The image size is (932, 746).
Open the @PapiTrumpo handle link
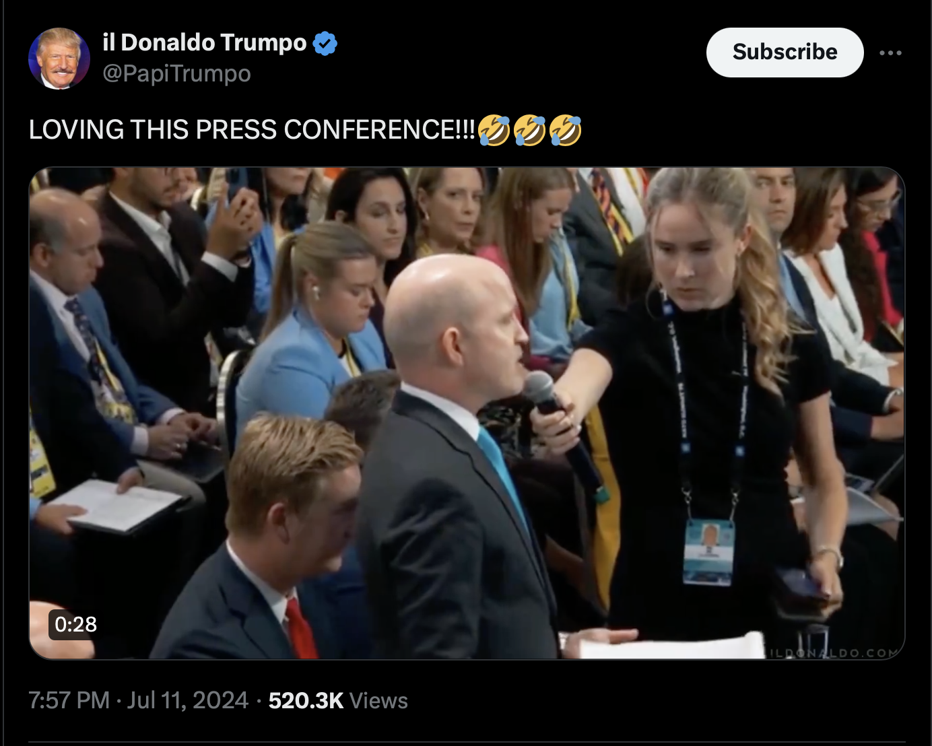(176, 73)
